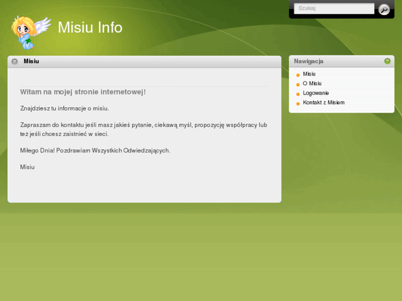The height and width of the screenshot is (301, 402).
Task: Click text Miłego Dnia! Pozdrawiam Wszystkich Odwiedzających.
Action: 95,151
